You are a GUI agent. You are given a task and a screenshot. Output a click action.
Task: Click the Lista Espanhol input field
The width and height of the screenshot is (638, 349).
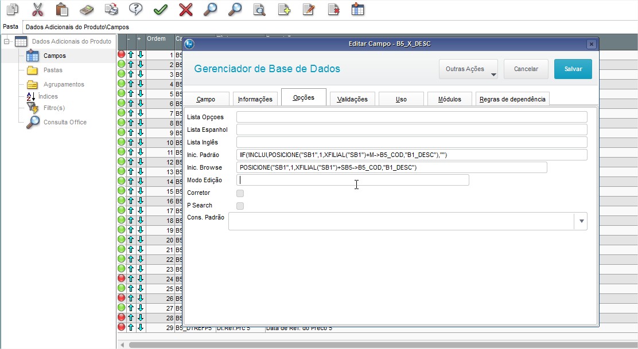(412, 130)
